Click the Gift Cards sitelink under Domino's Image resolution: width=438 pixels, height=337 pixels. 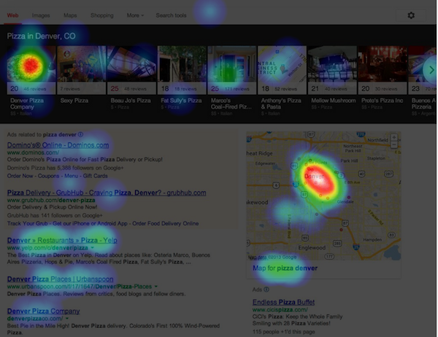point(95,176)
